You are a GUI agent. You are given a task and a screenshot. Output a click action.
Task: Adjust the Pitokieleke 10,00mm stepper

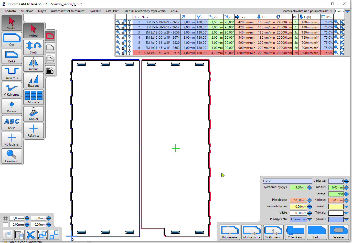[310, 200]
